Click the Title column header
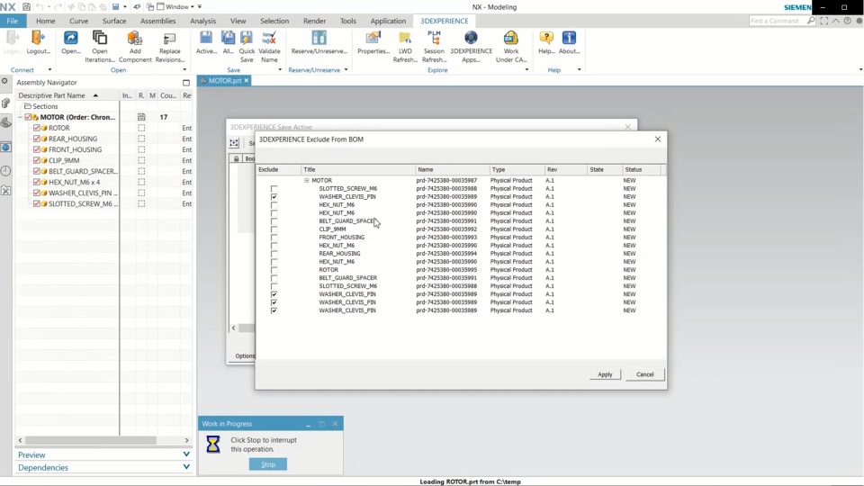864x486 pixels. pyautogui.click(x=358, y=170)
